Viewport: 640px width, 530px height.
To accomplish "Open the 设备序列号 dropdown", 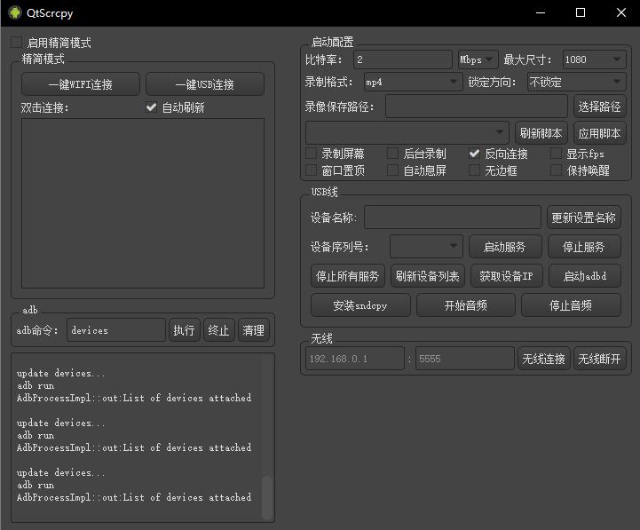I will pyautogui.click(x=426, y=246).
